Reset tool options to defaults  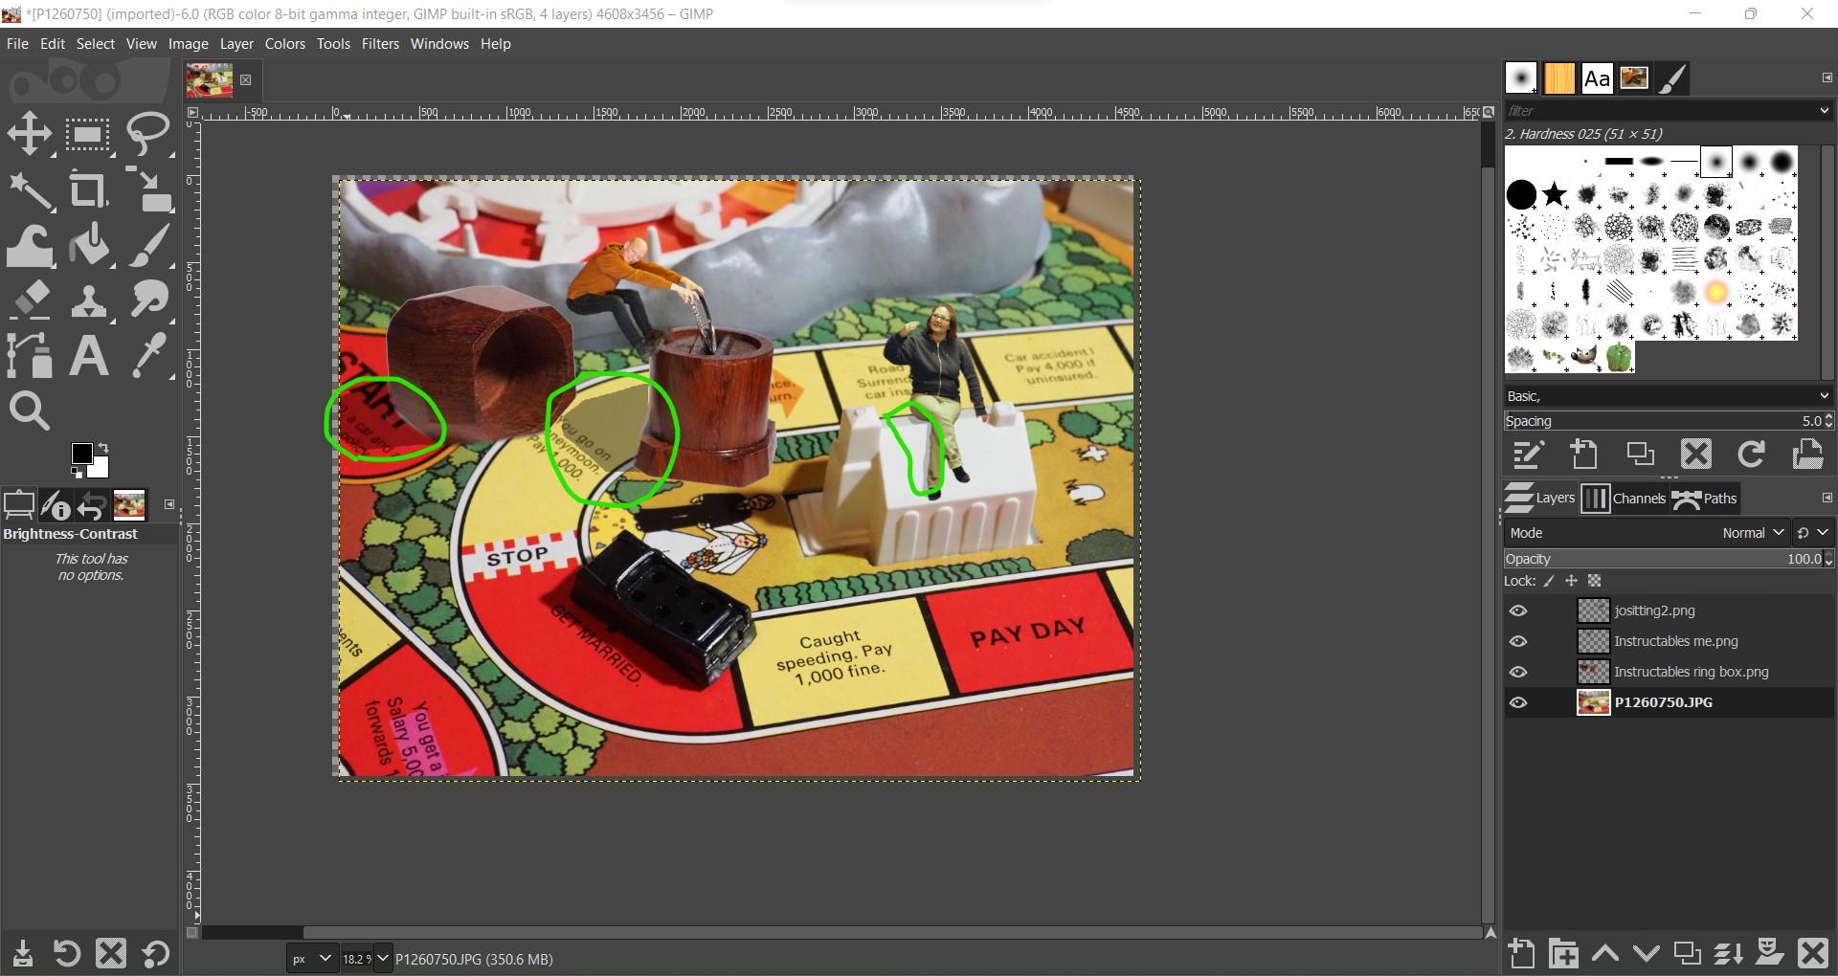pyautogui.click(x=155, y=954)
